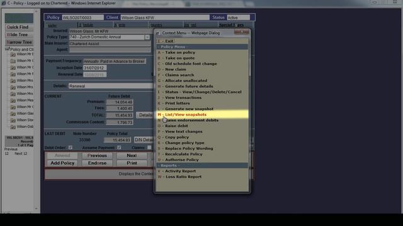Screen dimensions: 403x226
Task: Open the Policy Type dropdown arrow
Action: [x=147, y=37]
